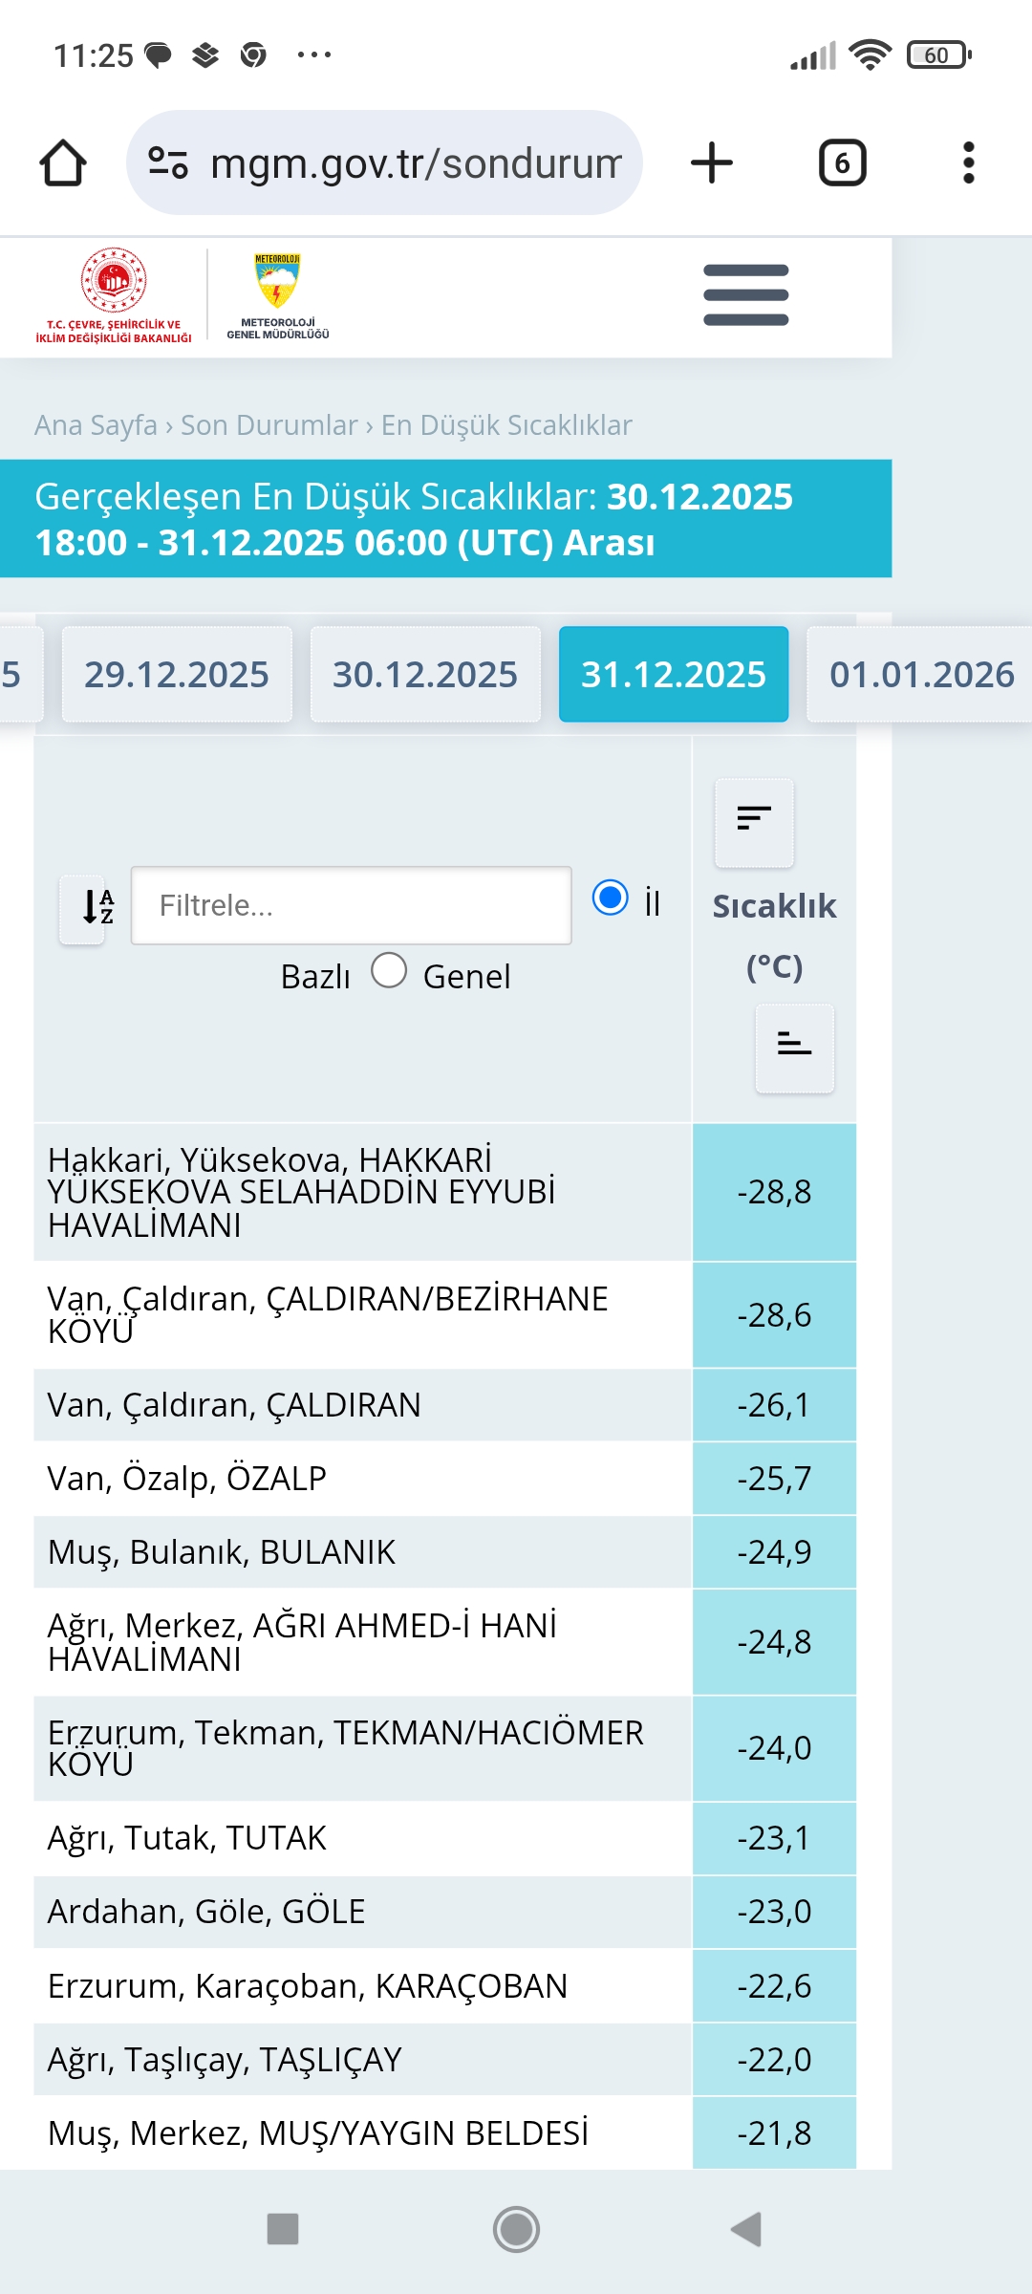Switch to the 29.12.2025 date tab

(177, 674)
